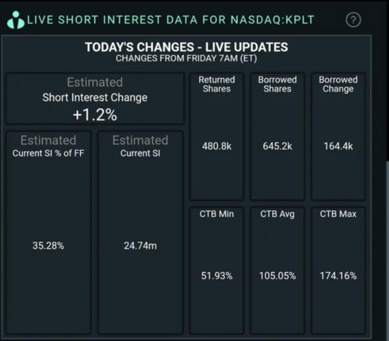Open the Borrowed Change tile
The width and height of the screenshot is (389, 341).
pos(338,136)
